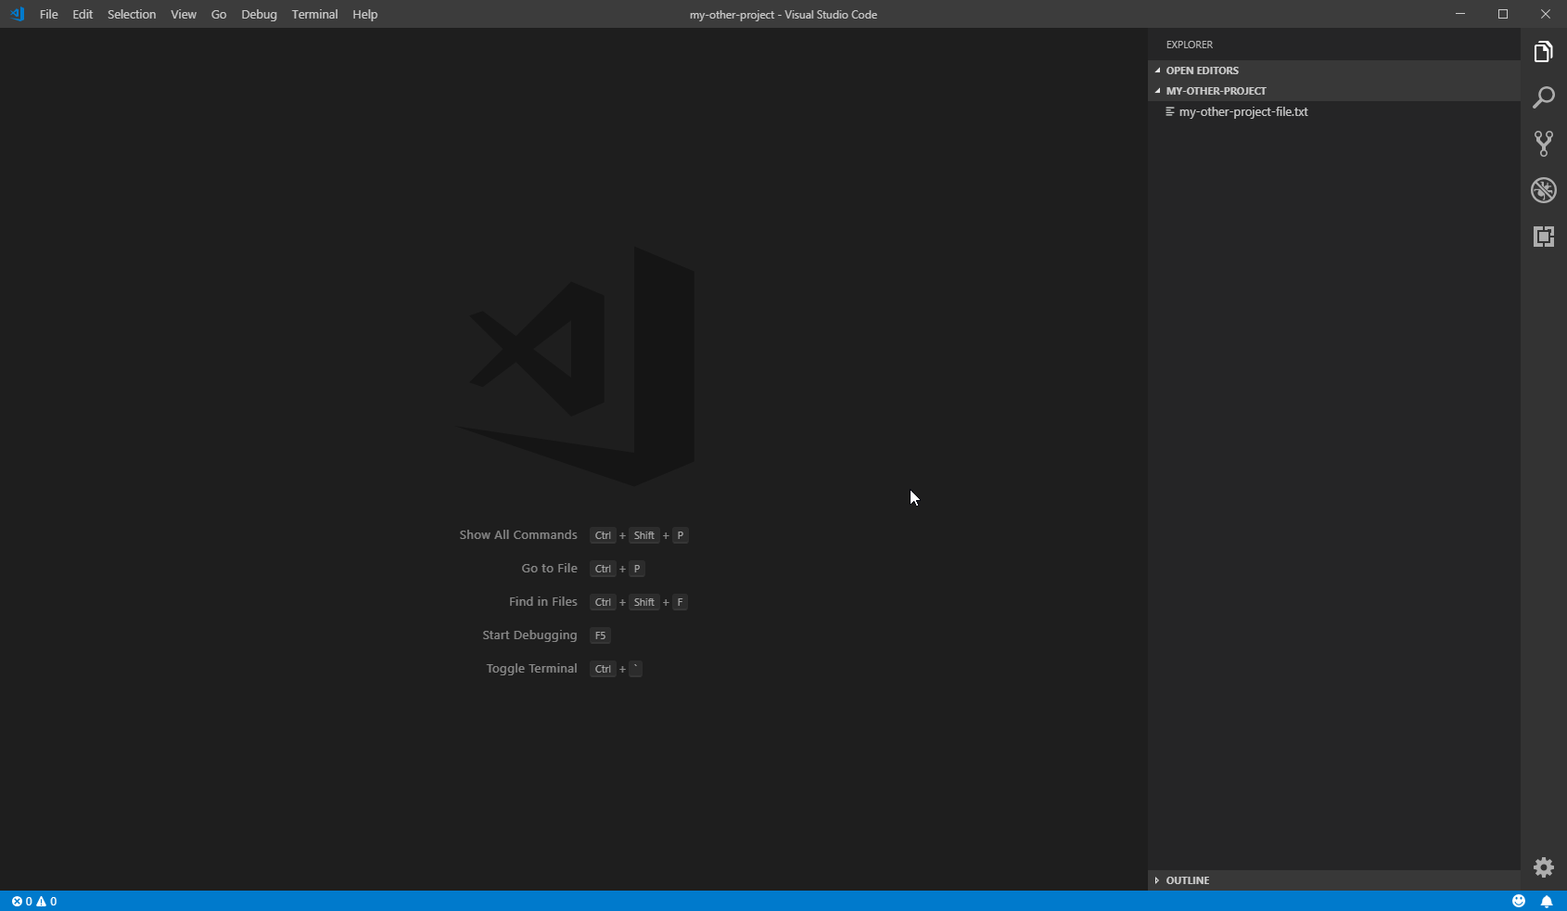
Task: Open the Terminal menu
Action: pyautogui.click(x=313, y=14)
